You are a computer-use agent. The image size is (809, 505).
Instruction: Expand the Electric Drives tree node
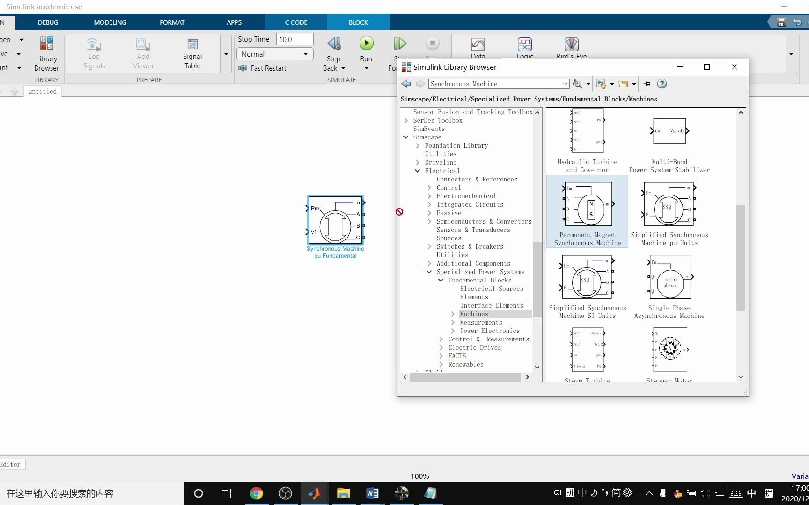[x=441, y=347]
